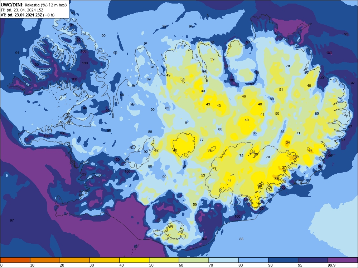Click the map humidity value '75'
358x268 pixels.
(241, 156)
